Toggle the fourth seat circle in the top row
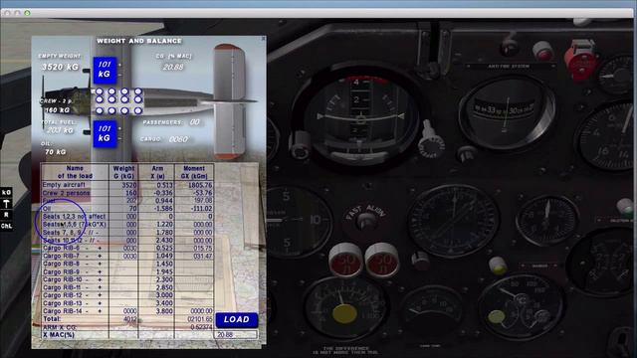The image size is (637, 358). click(x=137, y=91)
